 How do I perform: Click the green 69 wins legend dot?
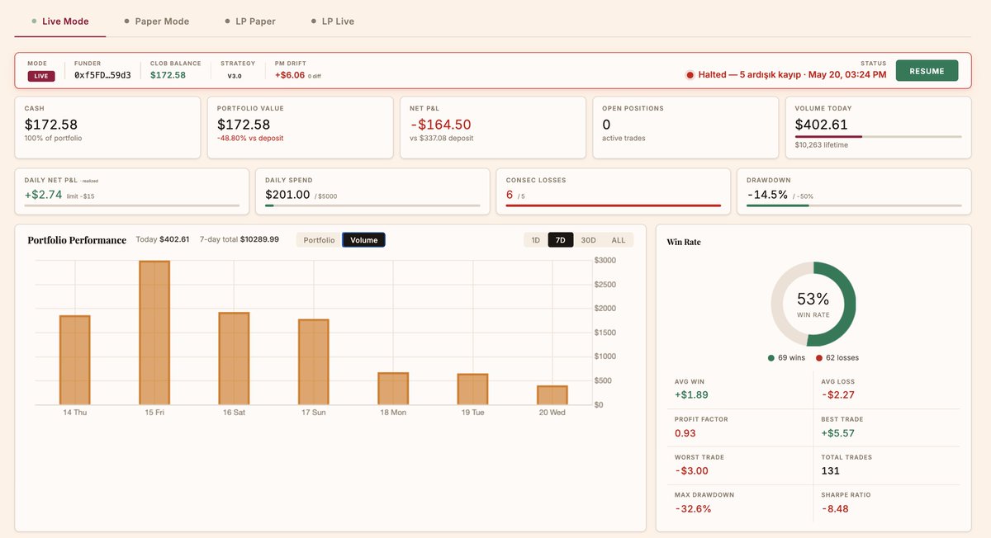tap(771, 358)
